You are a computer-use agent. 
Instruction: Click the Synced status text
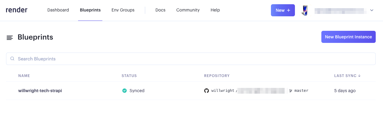(x=137, y=91)
